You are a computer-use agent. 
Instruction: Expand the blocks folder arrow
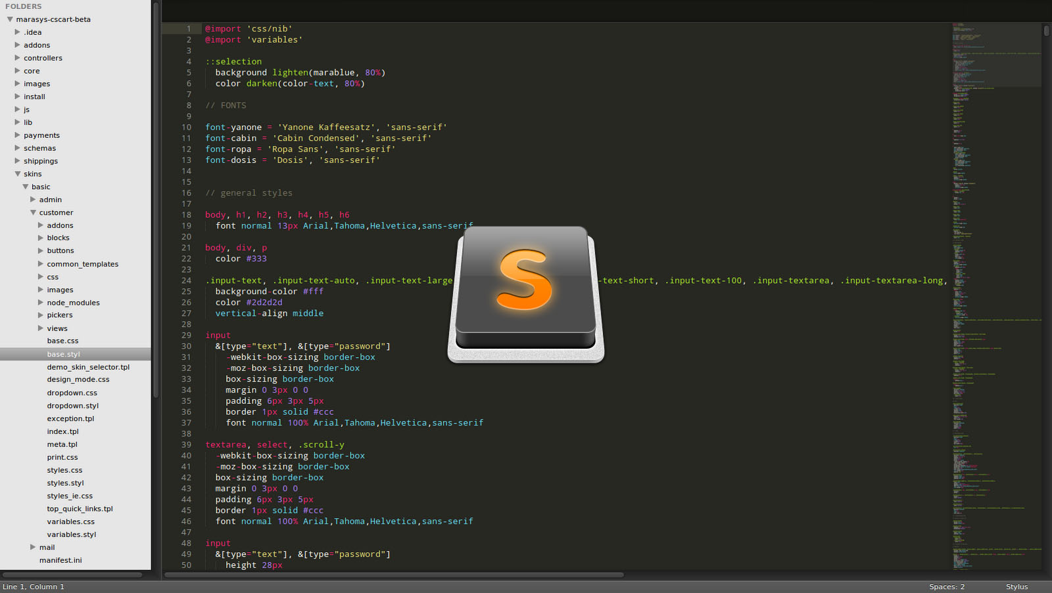41,238
